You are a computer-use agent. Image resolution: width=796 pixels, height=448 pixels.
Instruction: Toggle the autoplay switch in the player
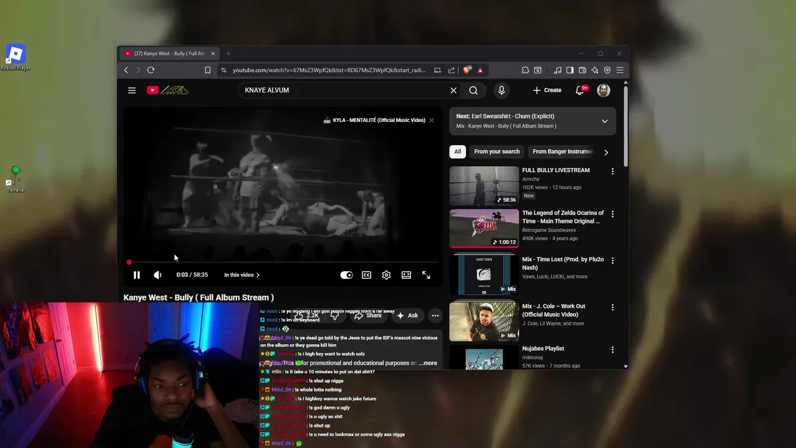point(346,275)
